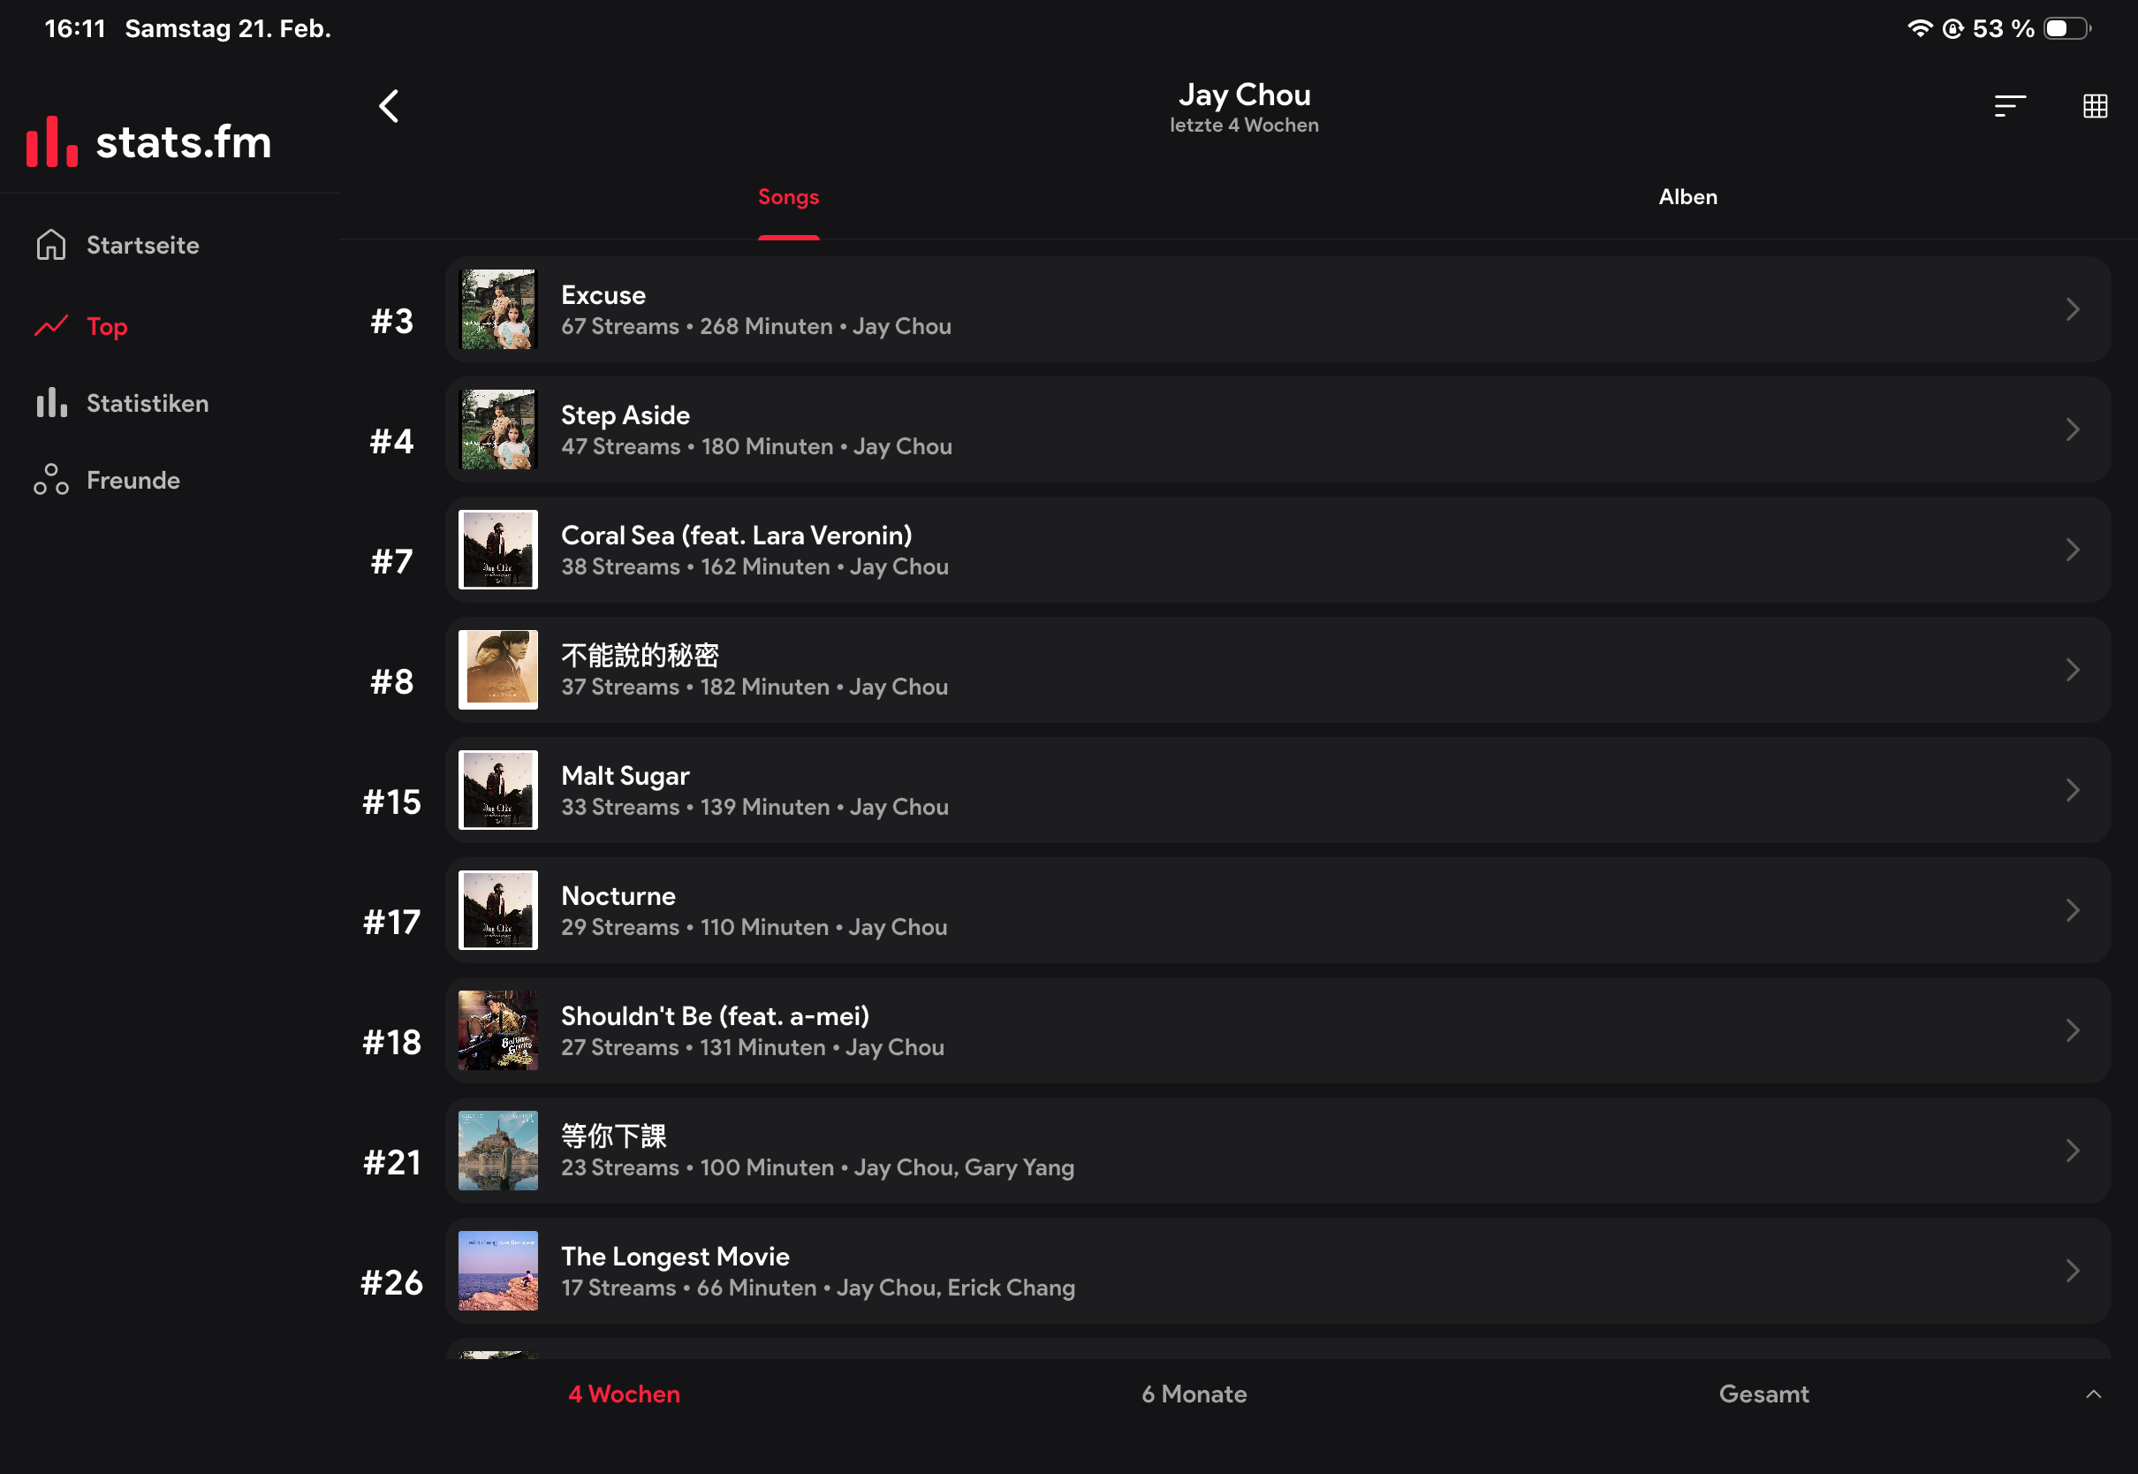Click the Nocturne album cover
The width and height of the screenshot is (2138, 1474).
[x=497, y=909]
